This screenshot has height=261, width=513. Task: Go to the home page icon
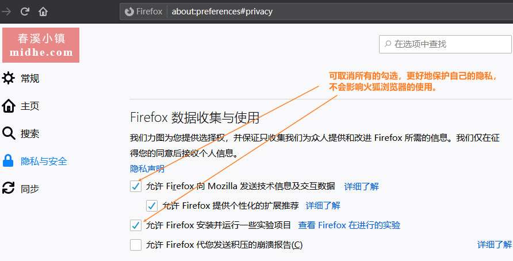[43, 11]
